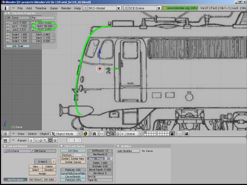
Task: Open the 3D viewport View menu
Action: click(21, 134)
